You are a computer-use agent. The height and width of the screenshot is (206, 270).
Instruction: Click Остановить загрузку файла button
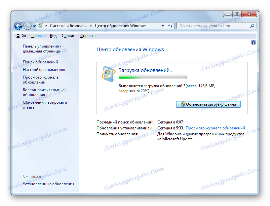coord(208,104)
